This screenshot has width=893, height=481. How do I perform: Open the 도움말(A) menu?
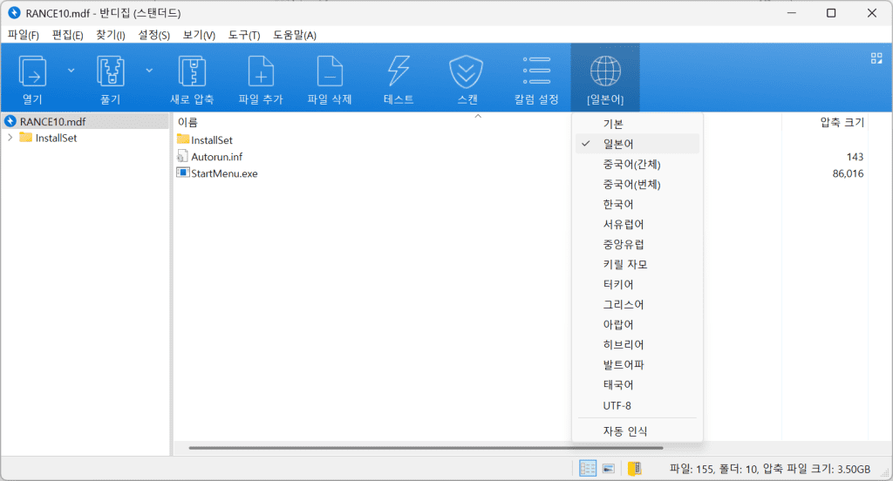[x=295, y=35]
